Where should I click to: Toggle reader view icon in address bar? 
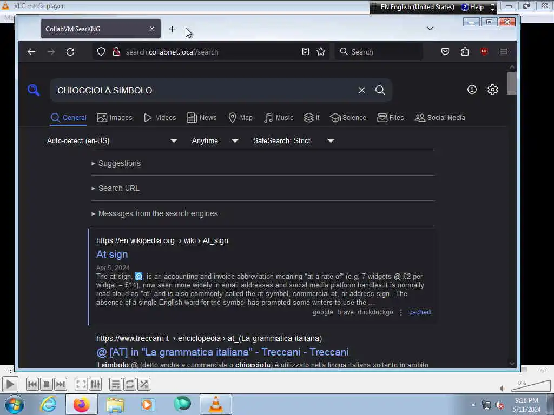click(306, 51)
